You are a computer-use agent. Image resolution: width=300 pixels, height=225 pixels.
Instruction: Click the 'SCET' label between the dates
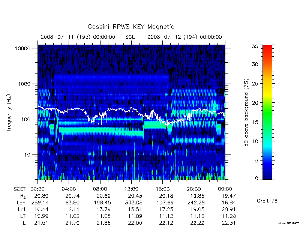click(131, 37)
